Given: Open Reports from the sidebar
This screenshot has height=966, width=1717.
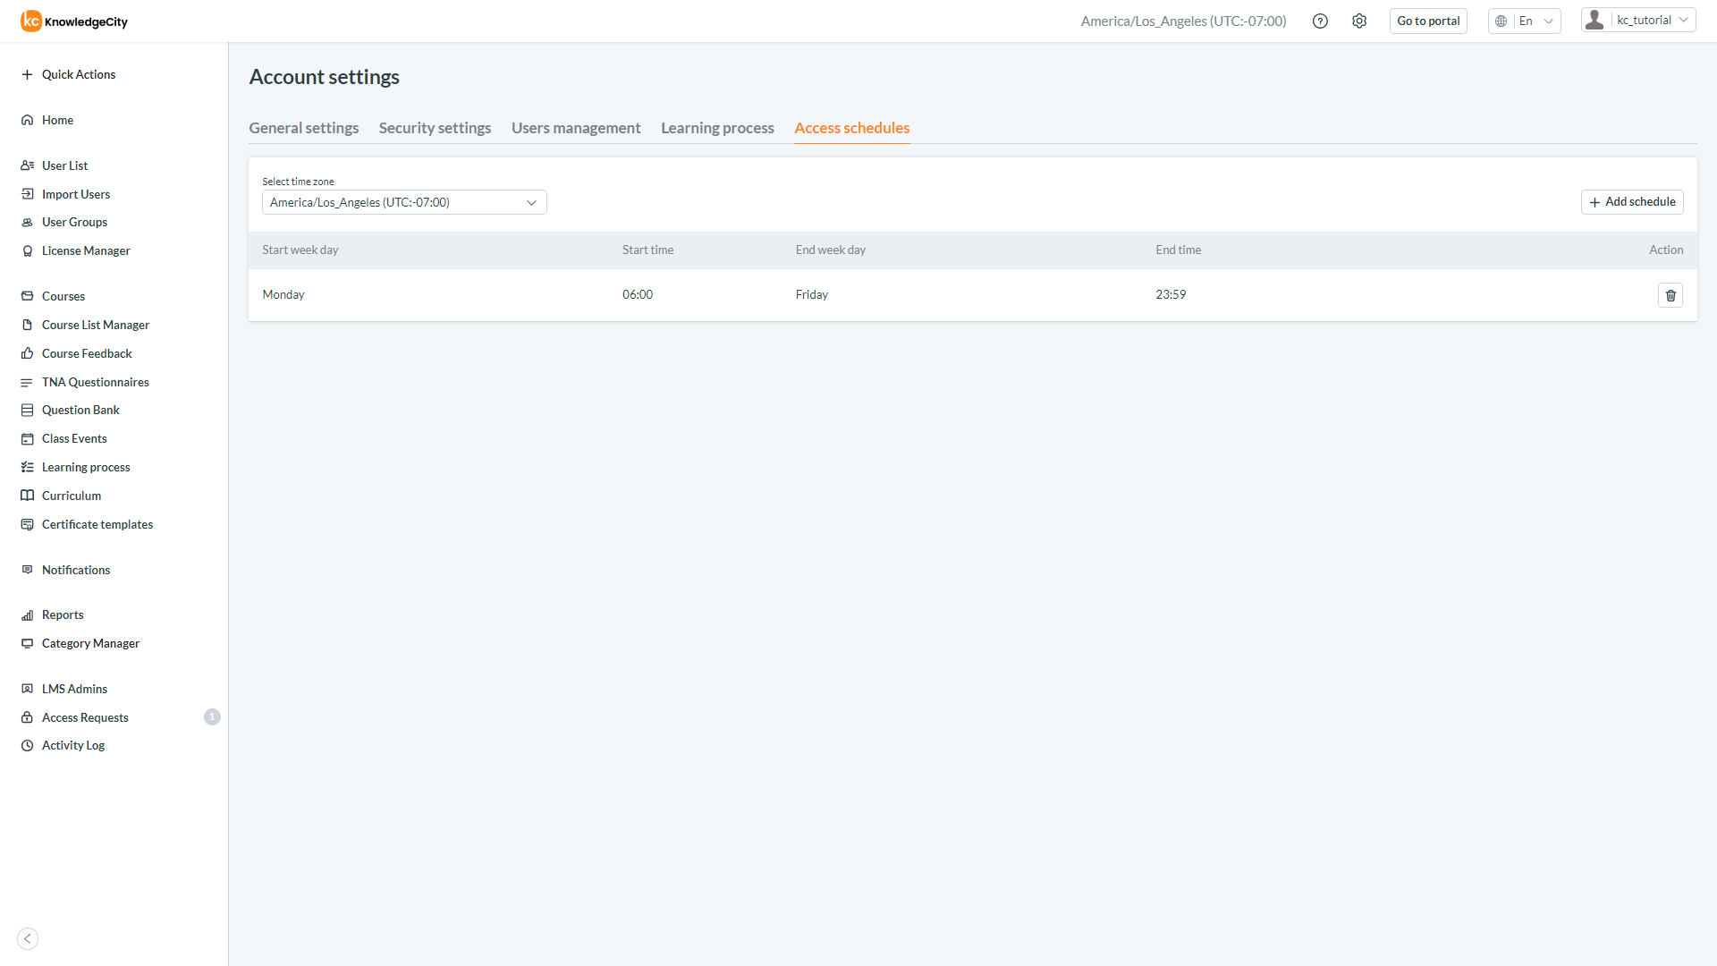Looking at the screenshot, I should pos(63,614).
